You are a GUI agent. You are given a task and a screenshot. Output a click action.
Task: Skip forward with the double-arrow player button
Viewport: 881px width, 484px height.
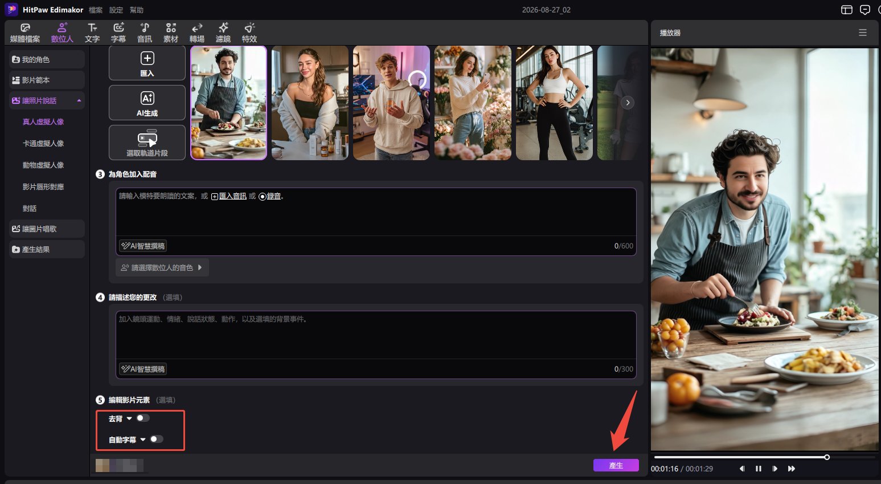click(792, 469)
